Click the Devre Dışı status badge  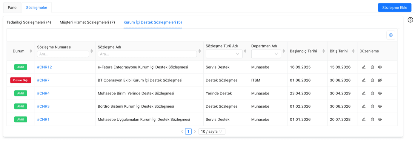[21, 80]
